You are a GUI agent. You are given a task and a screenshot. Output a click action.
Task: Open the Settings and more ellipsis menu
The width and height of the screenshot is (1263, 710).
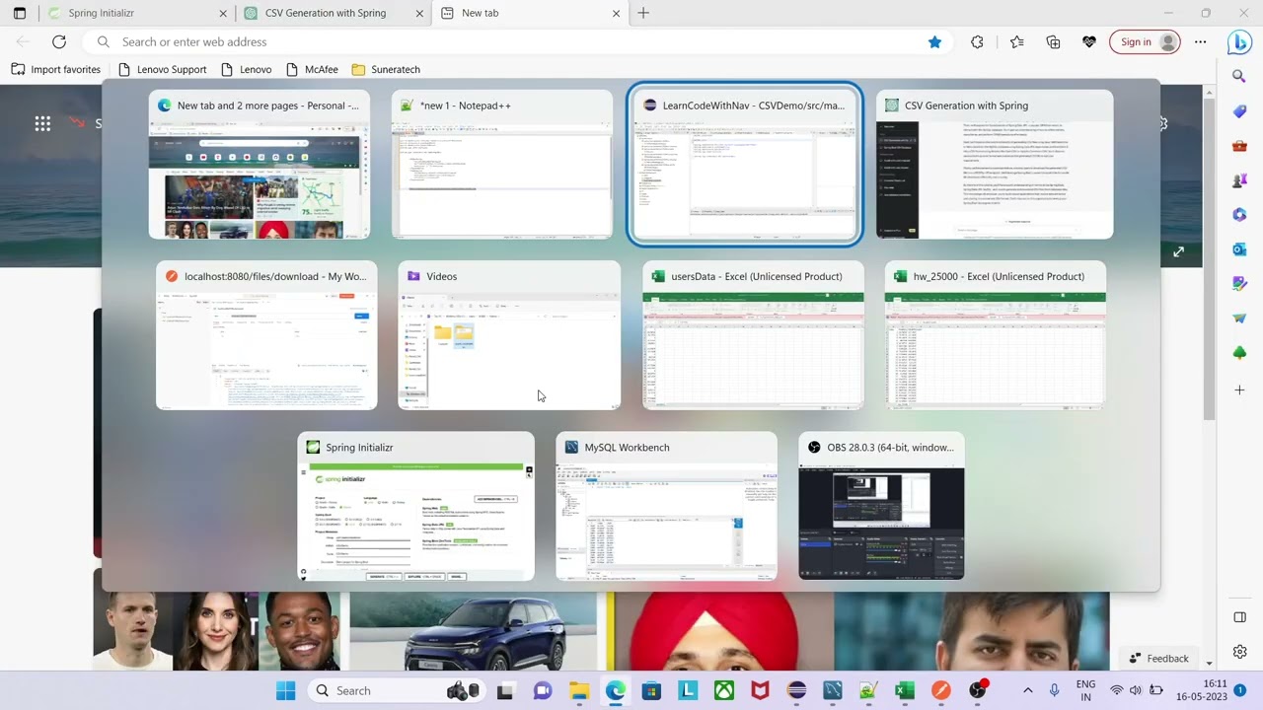(x=1200, y=42)
